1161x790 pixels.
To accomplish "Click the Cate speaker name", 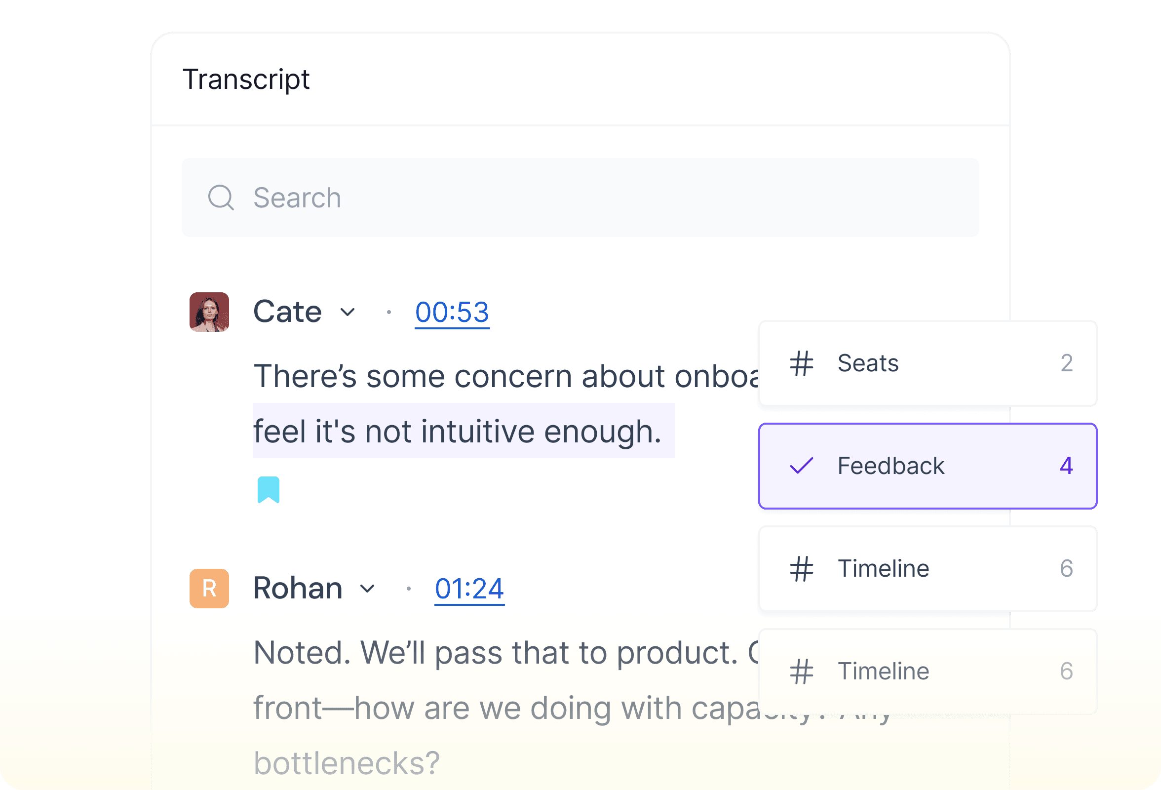I will pyautogui.click(x=287, y=313).
